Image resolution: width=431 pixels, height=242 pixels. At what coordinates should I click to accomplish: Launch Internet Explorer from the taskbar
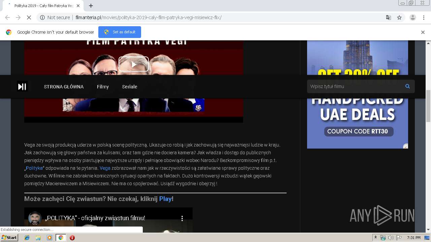(27, 238)
